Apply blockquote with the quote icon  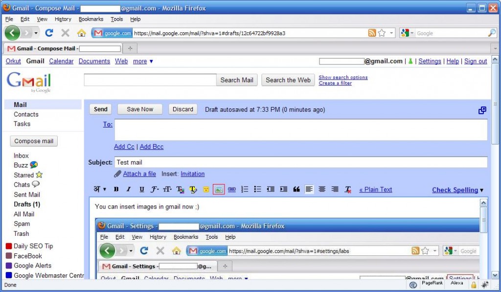point(296,189)
